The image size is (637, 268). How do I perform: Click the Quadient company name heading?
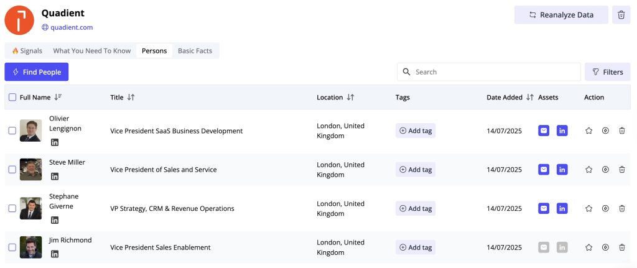(x=63, y=13)
